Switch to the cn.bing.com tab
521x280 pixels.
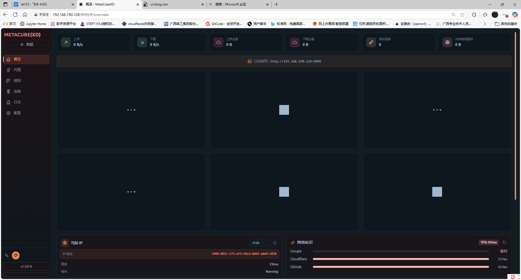(x=174, y=4)
